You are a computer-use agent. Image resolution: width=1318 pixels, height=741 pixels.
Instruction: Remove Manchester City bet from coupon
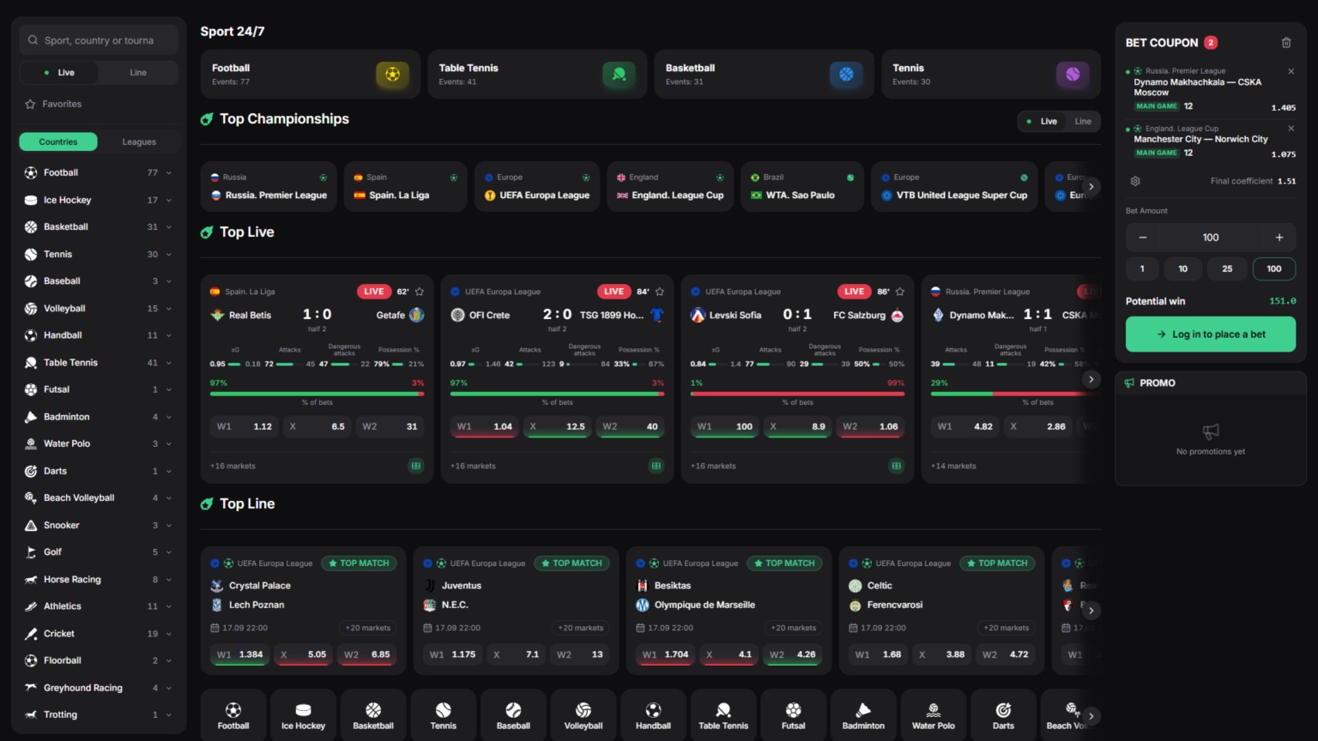coord(1291,129)
